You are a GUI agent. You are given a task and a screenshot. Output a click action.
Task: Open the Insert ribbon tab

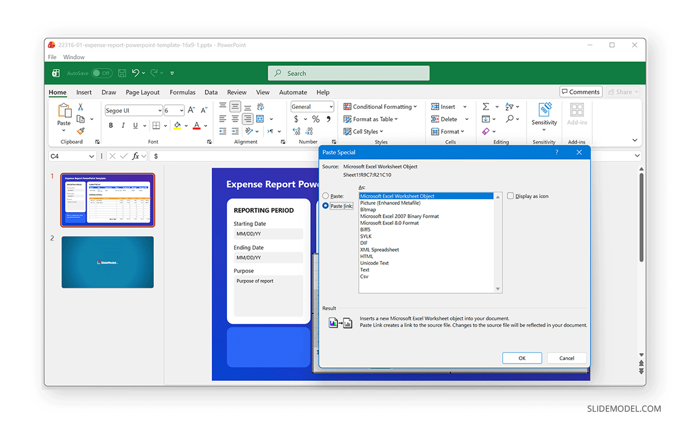[x=84, y=92]
